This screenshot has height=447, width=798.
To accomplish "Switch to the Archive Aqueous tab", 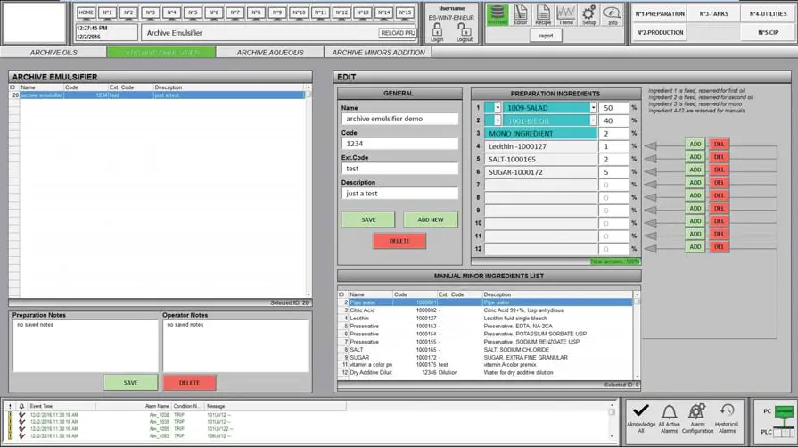I will (270, 53).
